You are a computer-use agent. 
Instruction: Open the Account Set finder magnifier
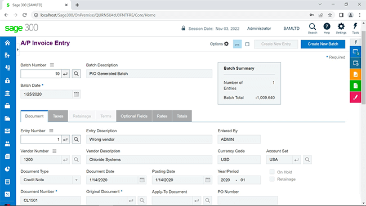(x=307, y=160)
